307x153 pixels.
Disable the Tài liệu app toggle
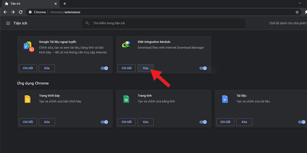[x=302, y=122]
